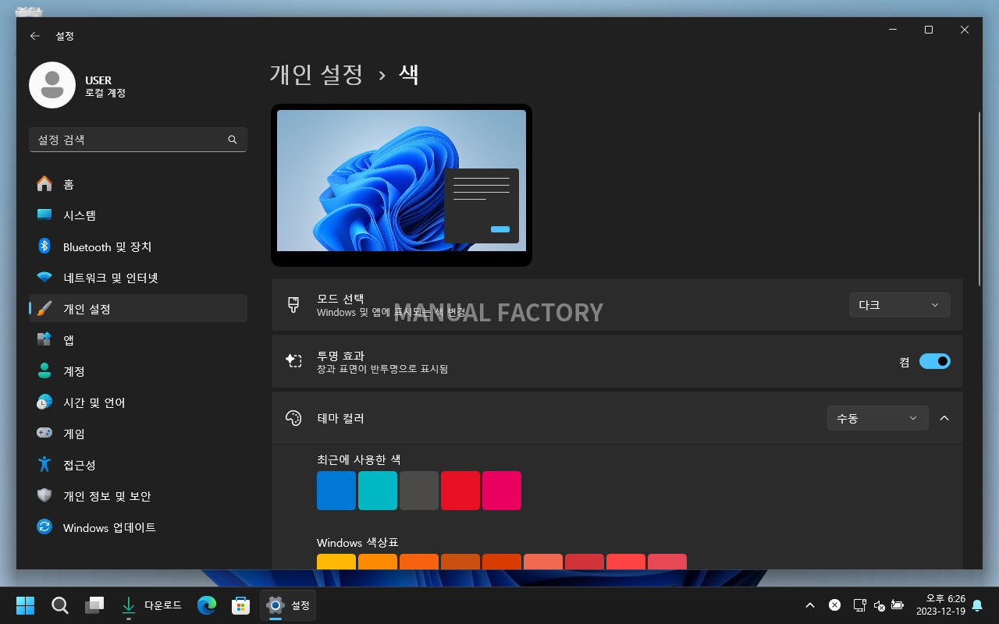The height and width of the screenshot is (624, 999).
Task: Open Windows 업데이트 in the sidebar
Action: point(138,527)
